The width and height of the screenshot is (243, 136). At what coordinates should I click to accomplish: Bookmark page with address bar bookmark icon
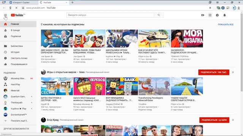[x=210, y=8]
